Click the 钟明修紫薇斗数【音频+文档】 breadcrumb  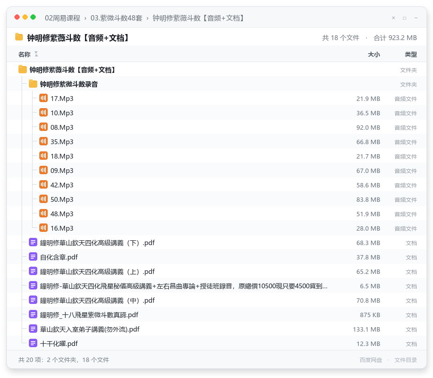(x=199, y=18)
